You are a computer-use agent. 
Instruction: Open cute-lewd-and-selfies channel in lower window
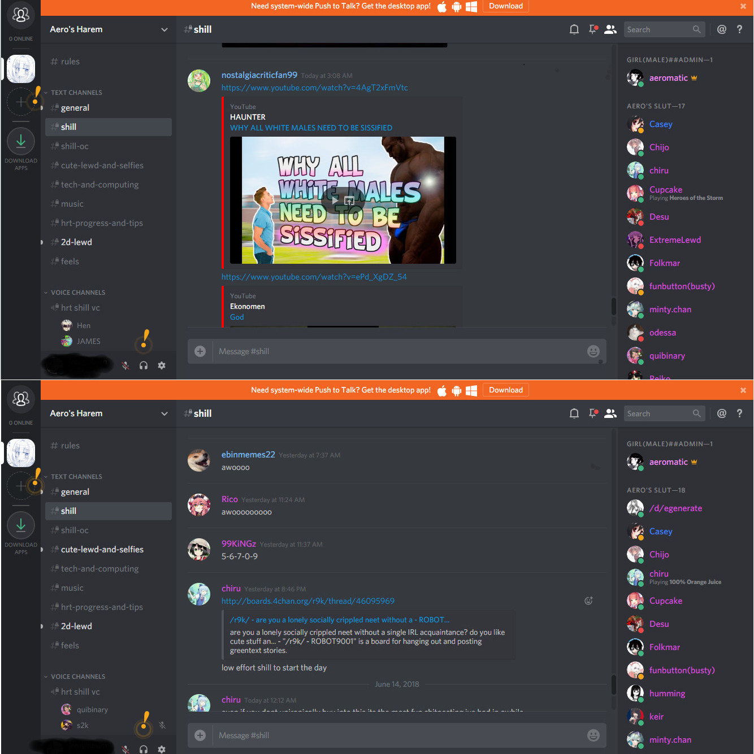pos(109,550)
